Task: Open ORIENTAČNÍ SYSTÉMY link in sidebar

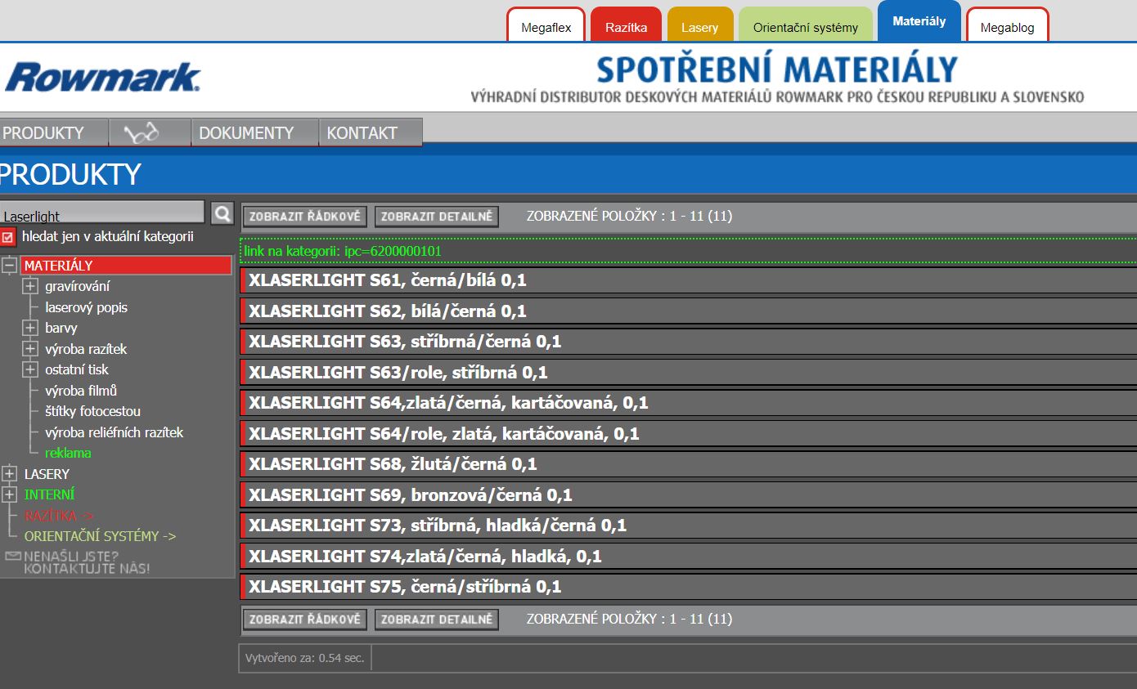Action: click(100, 536)
